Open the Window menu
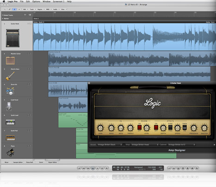This screenshot has height=187, width=216. point(46,1)
